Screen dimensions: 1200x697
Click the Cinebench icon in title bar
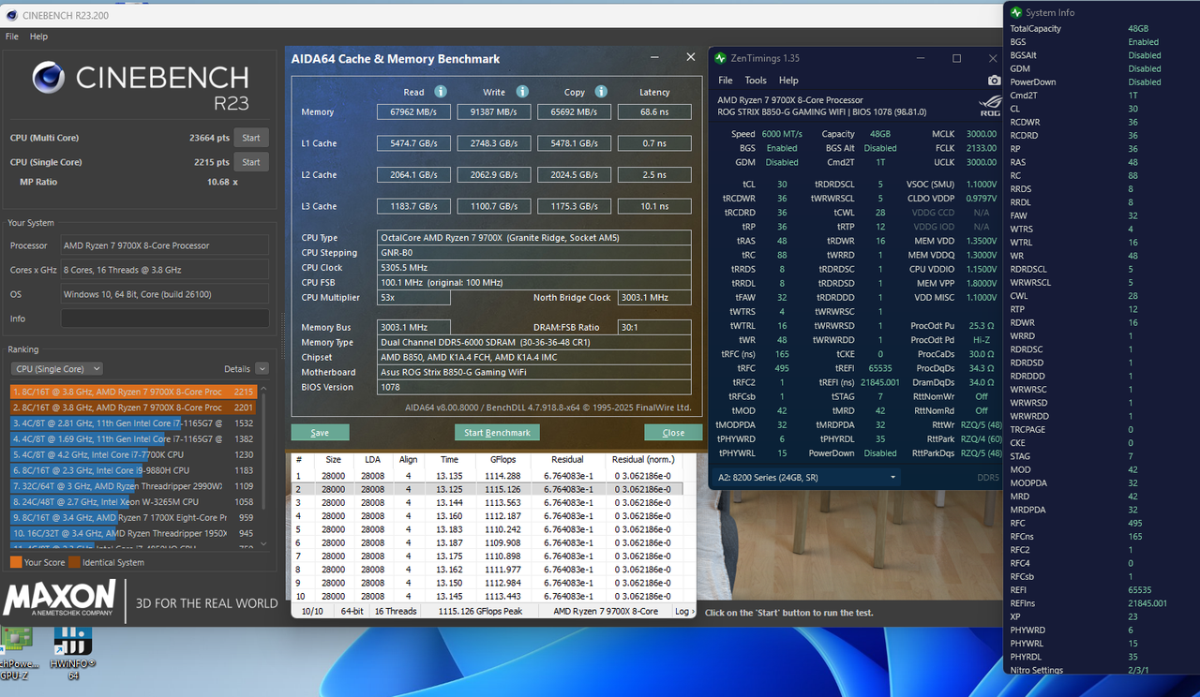11,15
